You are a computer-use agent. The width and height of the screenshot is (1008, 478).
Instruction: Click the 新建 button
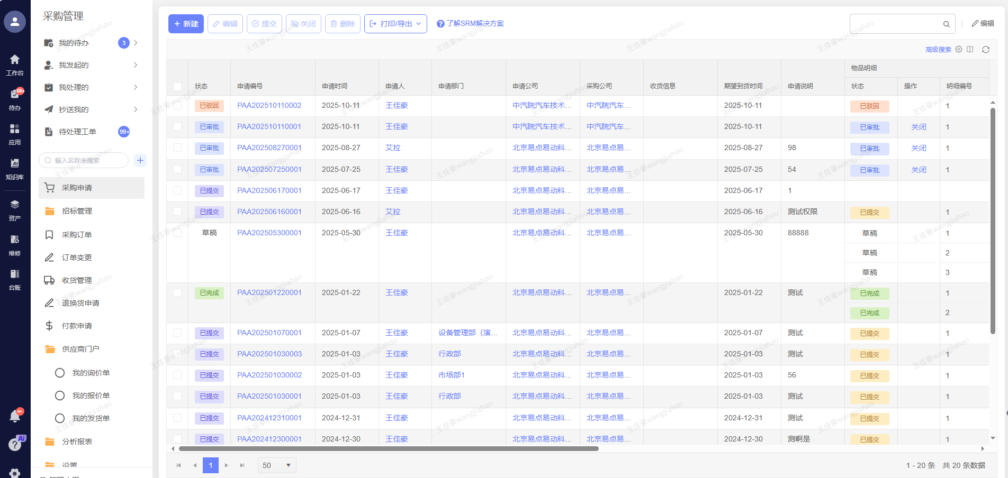(x=186, y=24)
